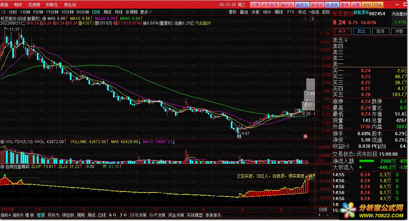The width and height of the screenshot is (409, 221).
Task: Click the red 涨 marker icon
Action: (305, 136)
